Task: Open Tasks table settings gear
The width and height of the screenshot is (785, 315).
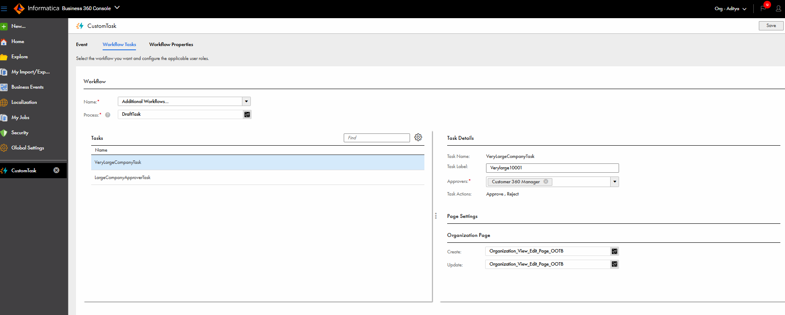Action: [418, 137]
